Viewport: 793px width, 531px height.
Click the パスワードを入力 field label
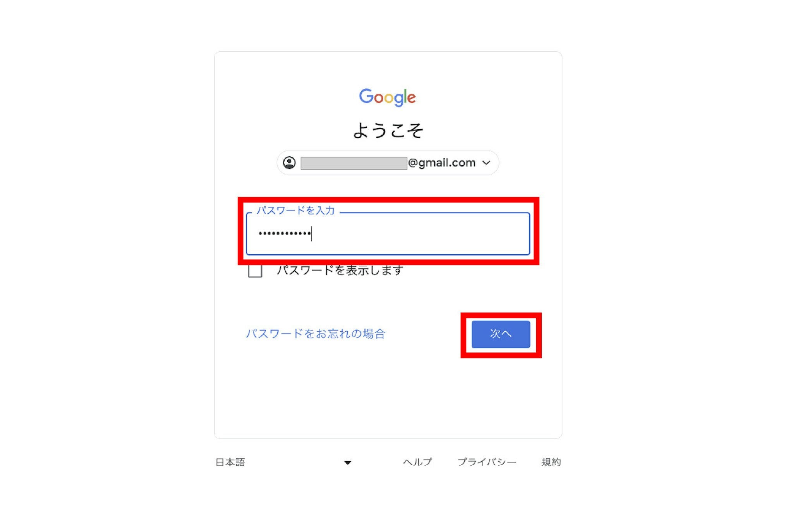pos(296,210)
